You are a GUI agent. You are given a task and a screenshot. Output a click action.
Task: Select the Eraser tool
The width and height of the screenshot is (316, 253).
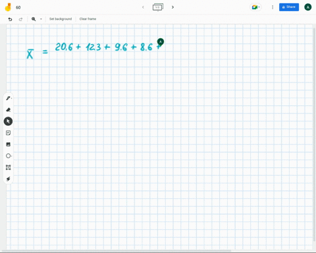tap(9, 109)
